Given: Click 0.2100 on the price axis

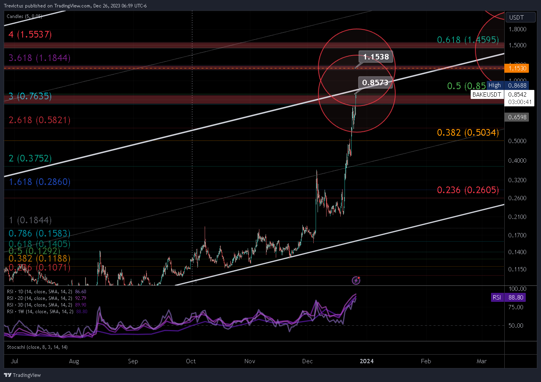Looking at the screenshot, I should click(517, 217).
